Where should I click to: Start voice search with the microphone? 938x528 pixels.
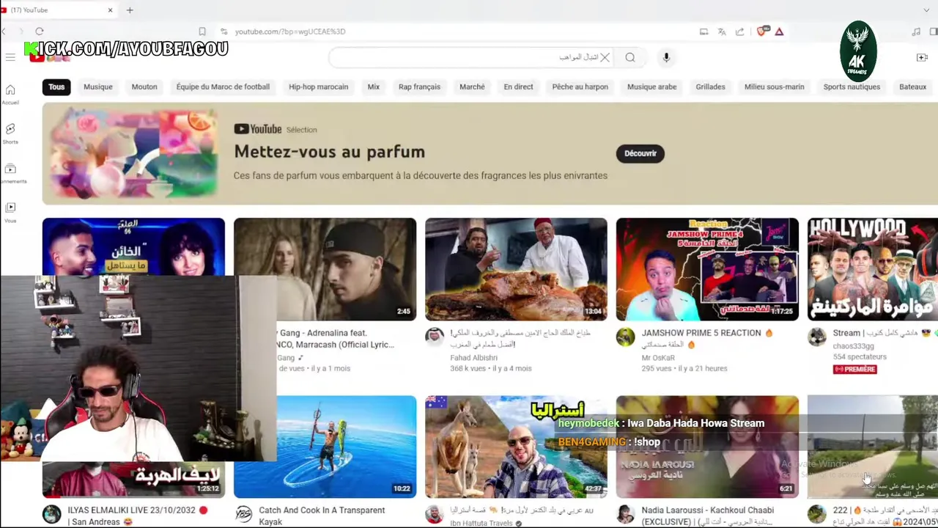666,57
